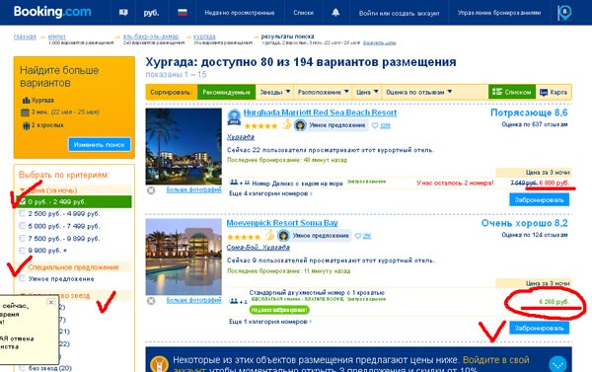Open Больше фотографий for Marriott

tap(193, 189)
